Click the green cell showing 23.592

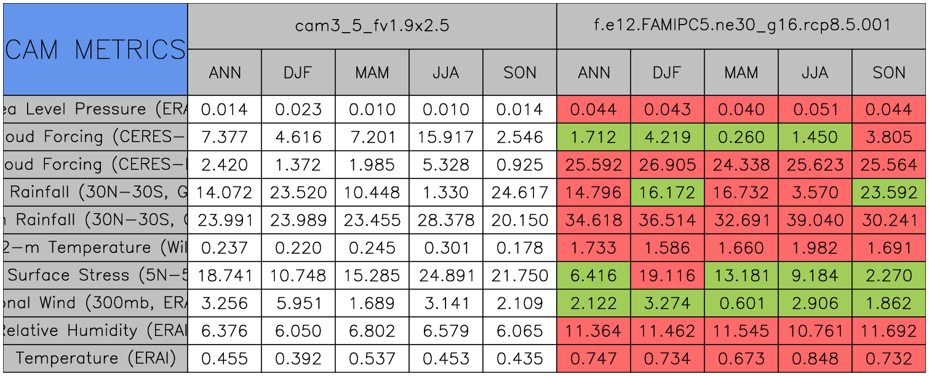click(889, 193)
